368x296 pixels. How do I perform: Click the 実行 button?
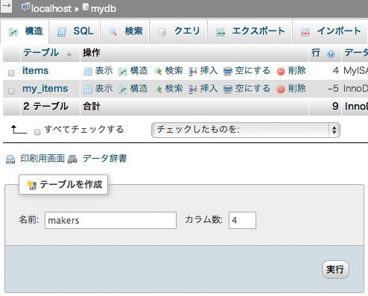(335, 269)
